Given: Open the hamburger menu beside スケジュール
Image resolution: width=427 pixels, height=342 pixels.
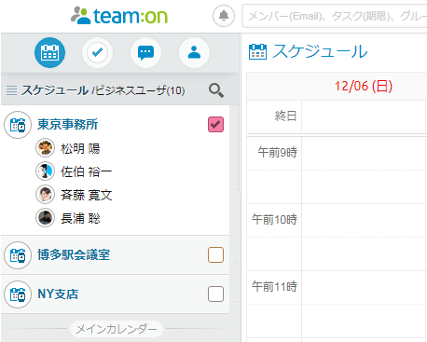Looking at the screenshot, I should [x=11, y=90].
